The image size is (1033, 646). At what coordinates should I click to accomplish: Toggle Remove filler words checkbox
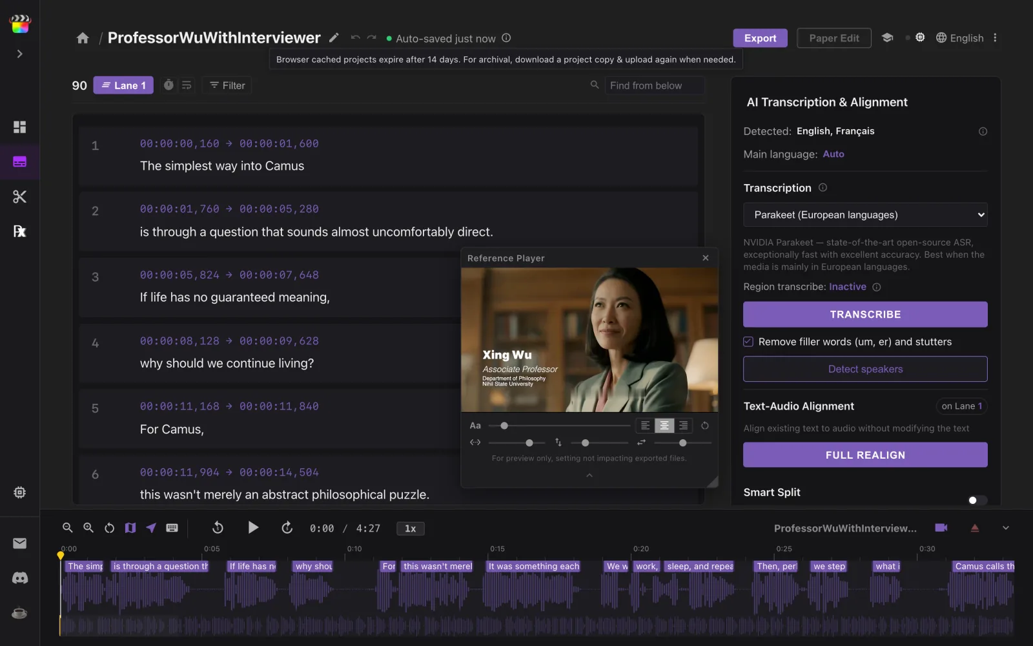click(748, 342)
